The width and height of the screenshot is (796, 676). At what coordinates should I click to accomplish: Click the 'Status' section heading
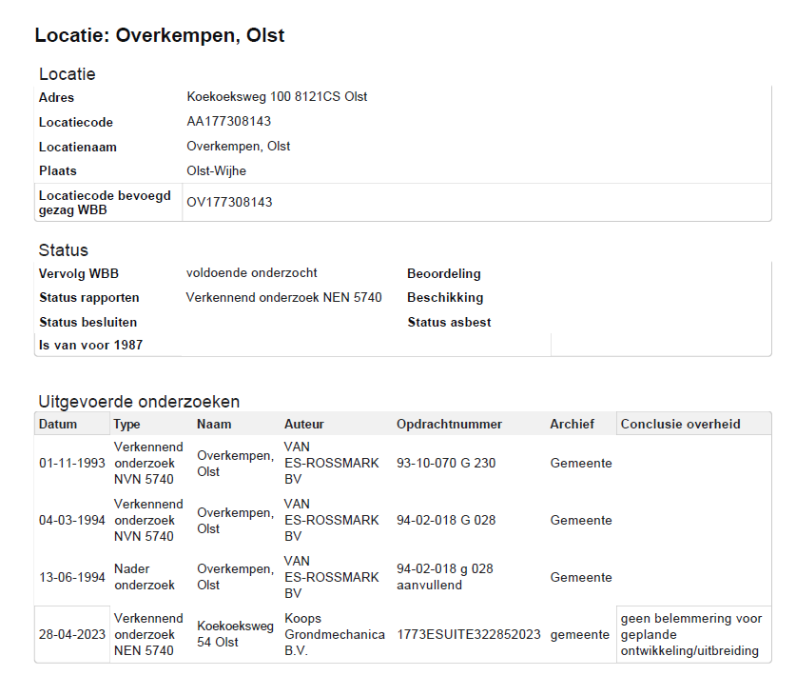click(64, 250)
